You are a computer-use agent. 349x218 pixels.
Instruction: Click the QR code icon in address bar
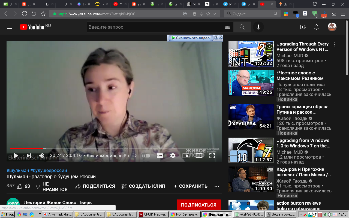(195, 14)
